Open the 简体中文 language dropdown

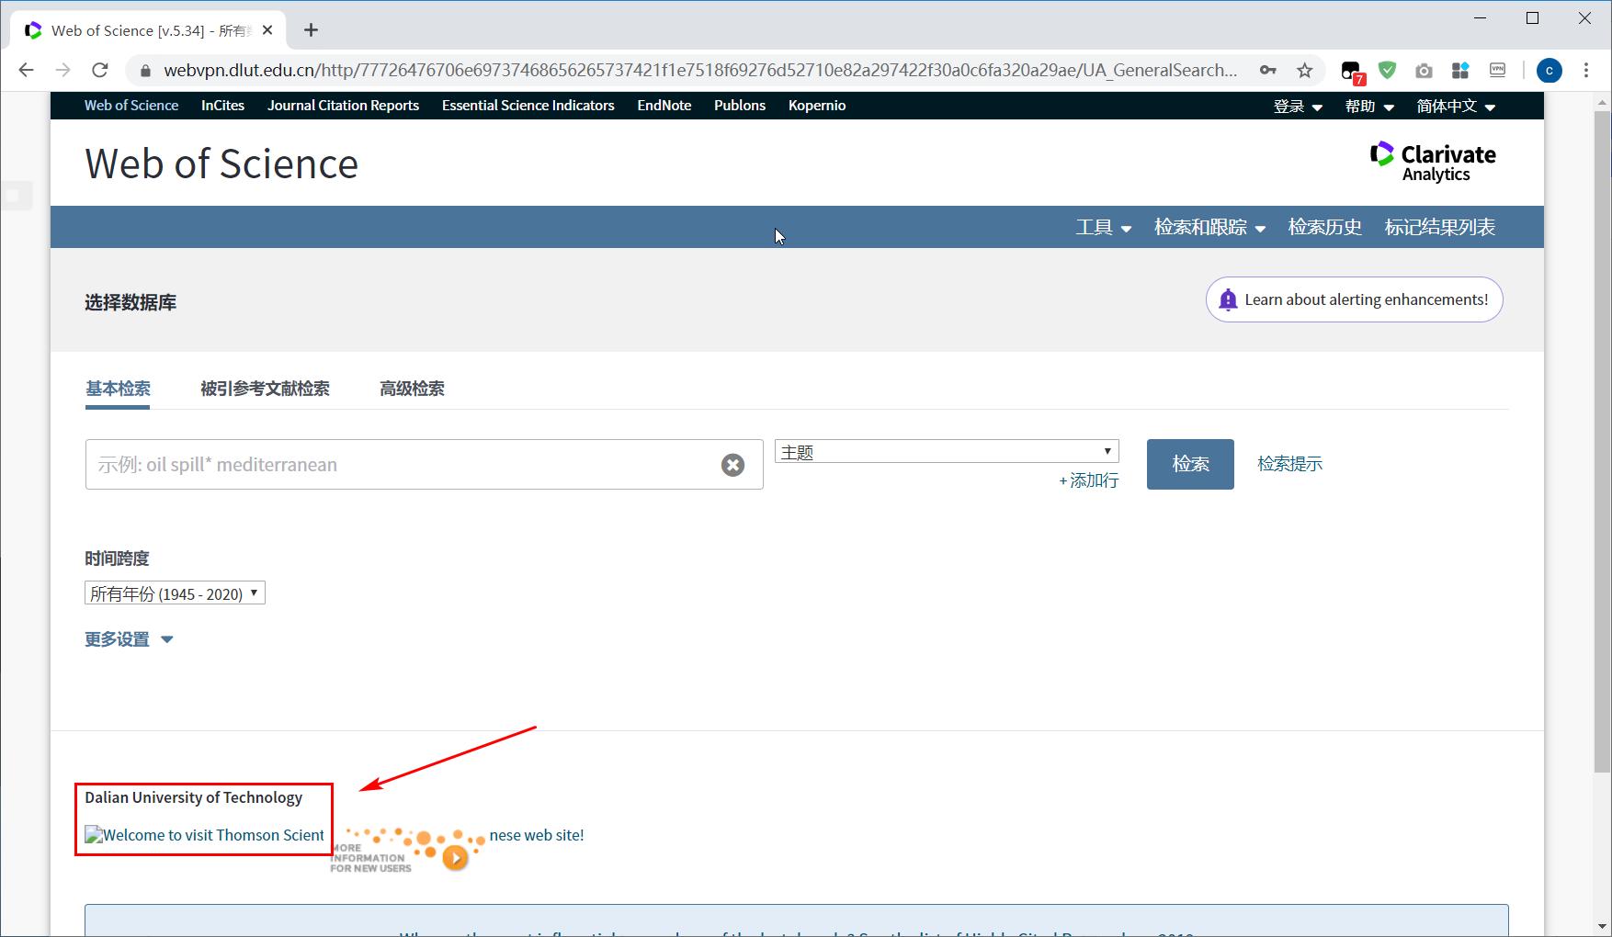coord(1456,107)
